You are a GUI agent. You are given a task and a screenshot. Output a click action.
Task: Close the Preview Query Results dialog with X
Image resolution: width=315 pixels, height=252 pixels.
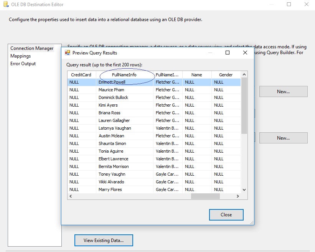click(245, 53)
